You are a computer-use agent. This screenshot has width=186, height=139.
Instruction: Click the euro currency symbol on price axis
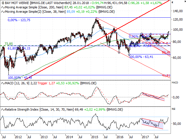point(172,2)
